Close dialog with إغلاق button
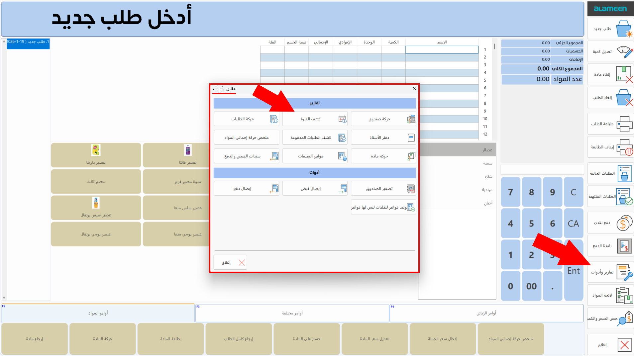 [230, 263]
